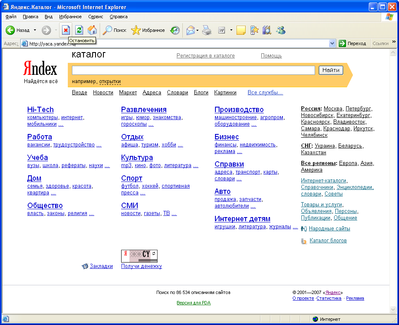The height and width of the screenshot is (325, 399).
Task: Click the green Переход go arrow
Action: (x=342, y=43)
